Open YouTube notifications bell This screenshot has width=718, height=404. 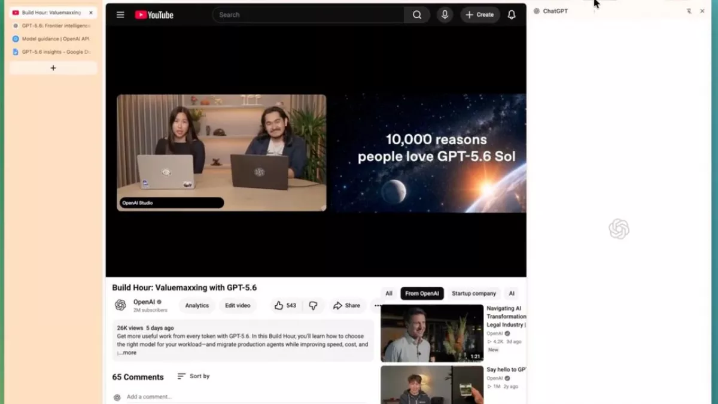click(512, 15)
